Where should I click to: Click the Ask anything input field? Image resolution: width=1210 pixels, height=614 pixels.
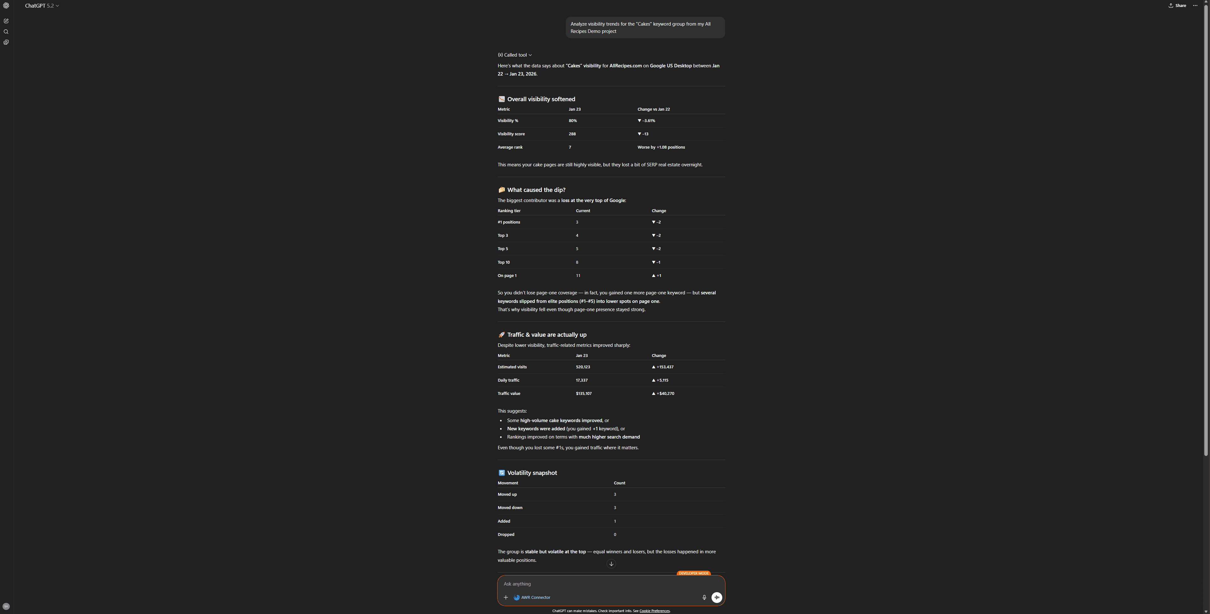pos(564,583)
